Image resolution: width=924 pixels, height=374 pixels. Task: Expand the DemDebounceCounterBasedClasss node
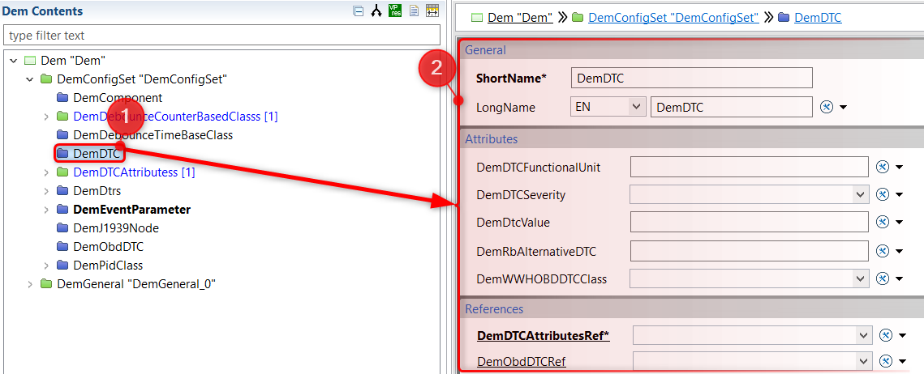pos(46,117)
